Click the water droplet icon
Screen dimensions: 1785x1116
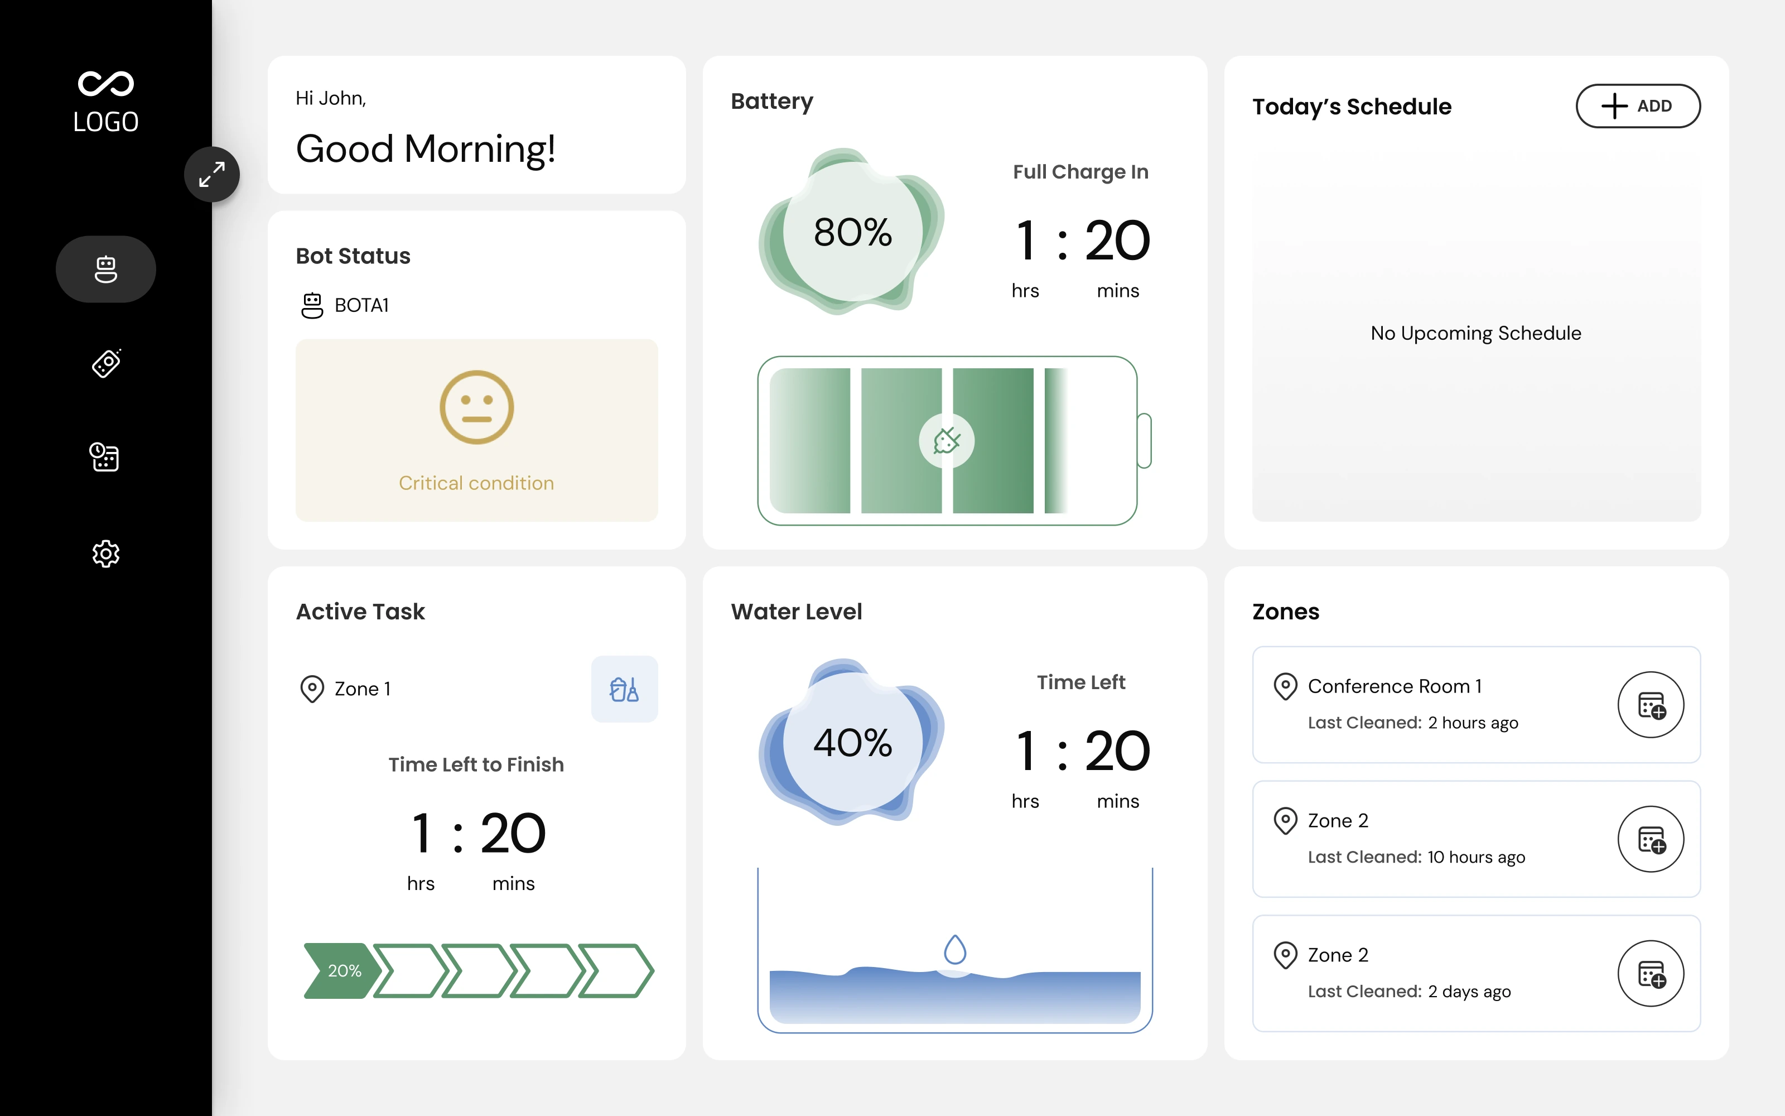955,950
